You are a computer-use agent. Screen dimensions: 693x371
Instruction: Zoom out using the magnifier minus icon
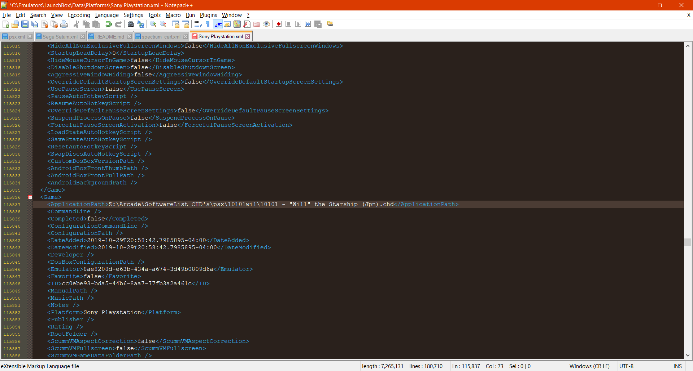pyautogui.click(x=163, y=24)
